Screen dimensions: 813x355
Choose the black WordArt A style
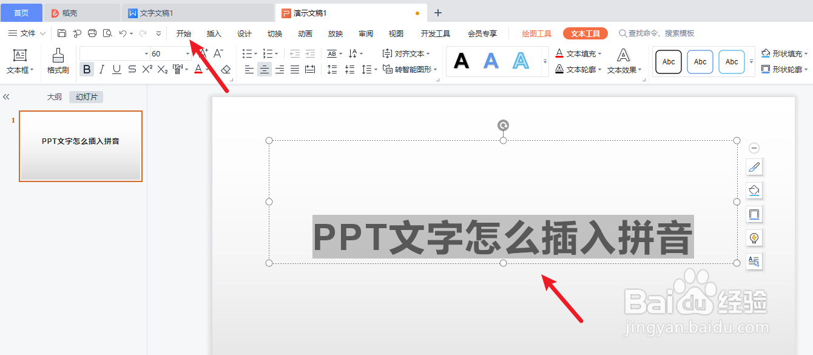pos(462,61)
